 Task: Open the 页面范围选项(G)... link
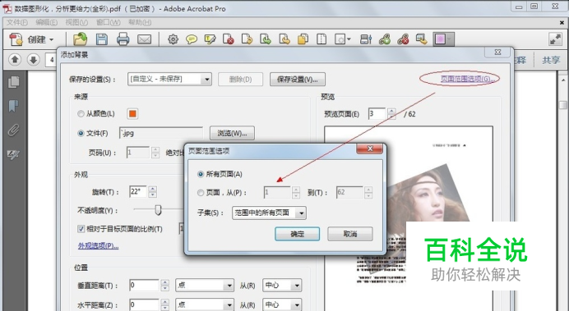[468, 79]
